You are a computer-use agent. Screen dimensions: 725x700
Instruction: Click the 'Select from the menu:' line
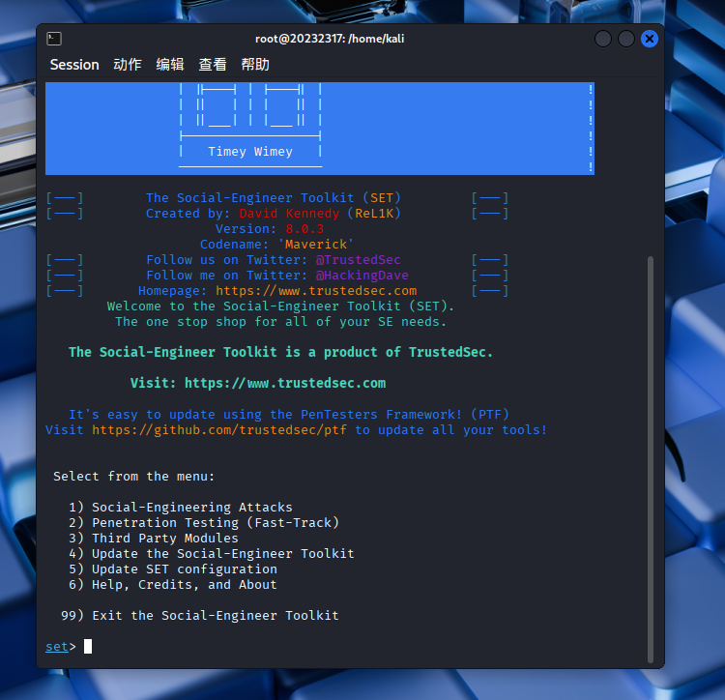pos(134,477)
